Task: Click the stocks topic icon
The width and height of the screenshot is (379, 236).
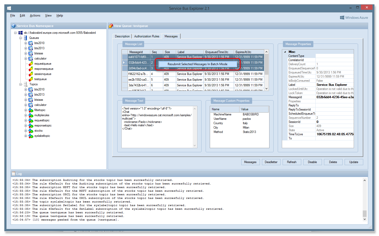Action: (31, 131)
